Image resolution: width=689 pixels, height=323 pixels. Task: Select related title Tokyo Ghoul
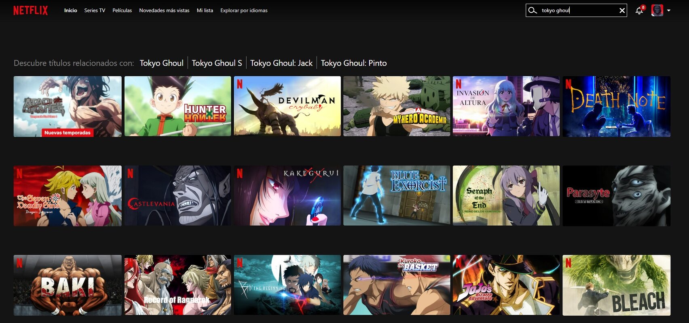pyautogui.click(x=161, y=63)
